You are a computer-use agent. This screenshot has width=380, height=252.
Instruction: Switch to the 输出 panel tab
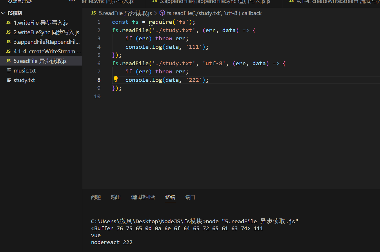(116, 197)
